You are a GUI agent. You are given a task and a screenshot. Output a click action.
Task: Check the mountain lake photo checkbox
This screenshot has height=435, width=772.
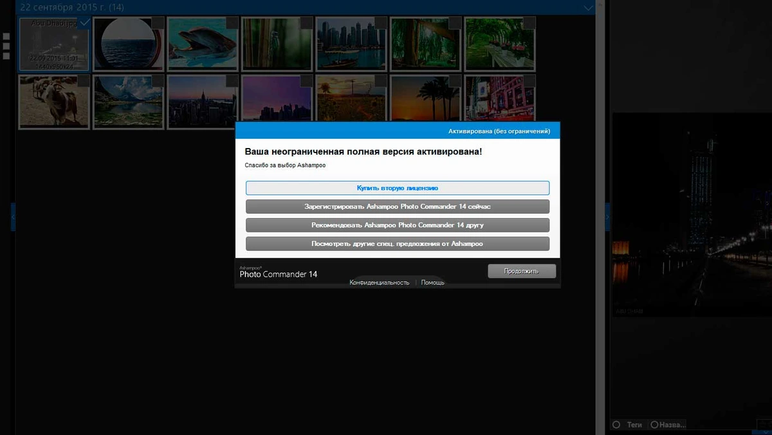[158, 81]
